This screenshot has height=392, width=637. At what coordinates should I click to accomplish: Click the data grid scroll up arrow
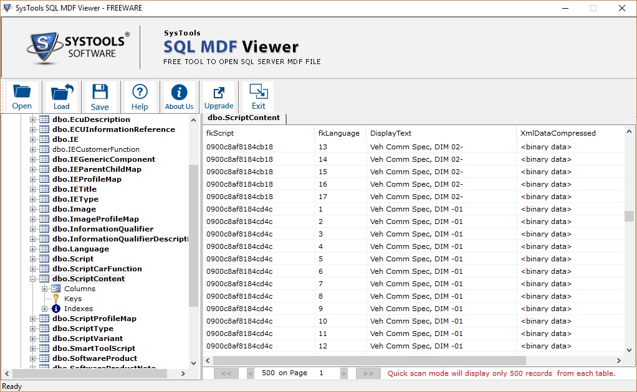point(629,131)
